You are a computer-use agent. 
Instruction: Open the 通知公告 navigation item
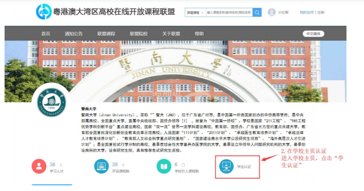pyautogui.click(x=74, y=34)
